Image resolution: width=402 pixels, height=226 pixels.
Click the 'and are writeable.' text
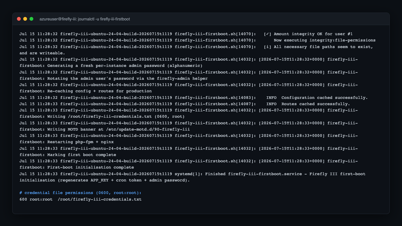42,53
